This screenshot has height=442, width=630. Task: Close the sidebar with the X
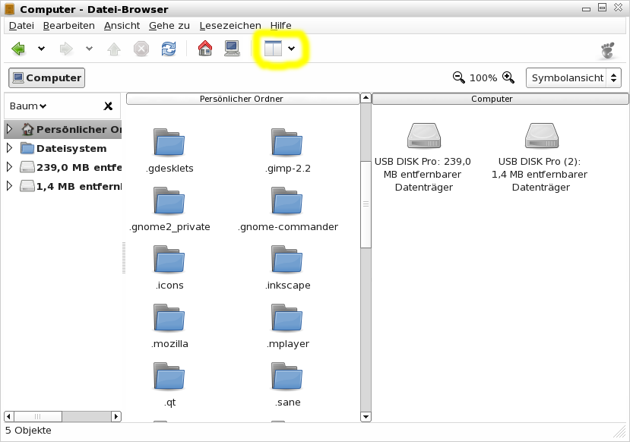tap(108, 106)
